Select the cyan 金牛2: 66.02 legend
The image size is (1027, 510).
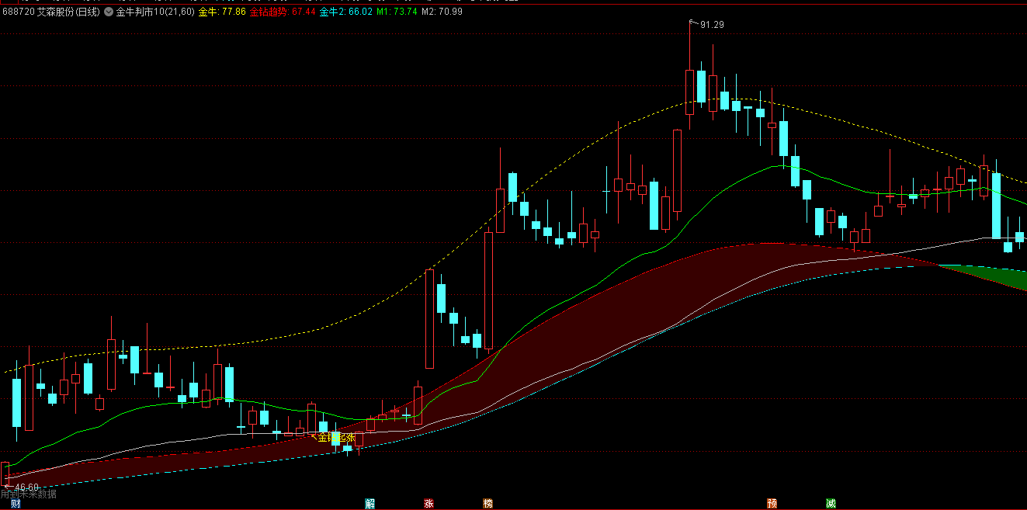click(345, 12)
